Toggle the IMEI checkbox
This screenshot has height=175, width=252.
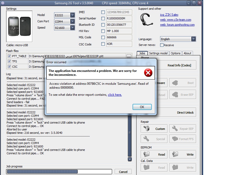pyautogui.click(x=103, y=12)
